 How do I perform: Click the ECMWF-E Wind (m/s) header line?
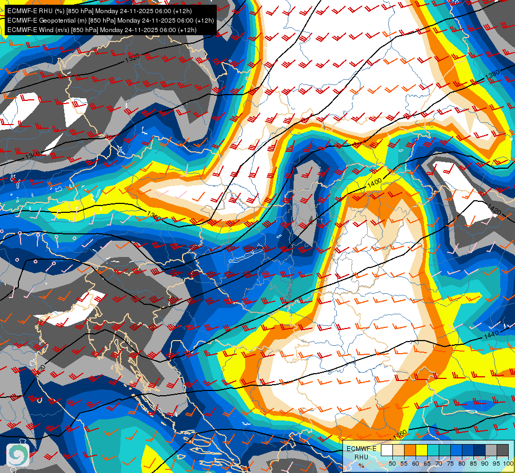point(102,30)
